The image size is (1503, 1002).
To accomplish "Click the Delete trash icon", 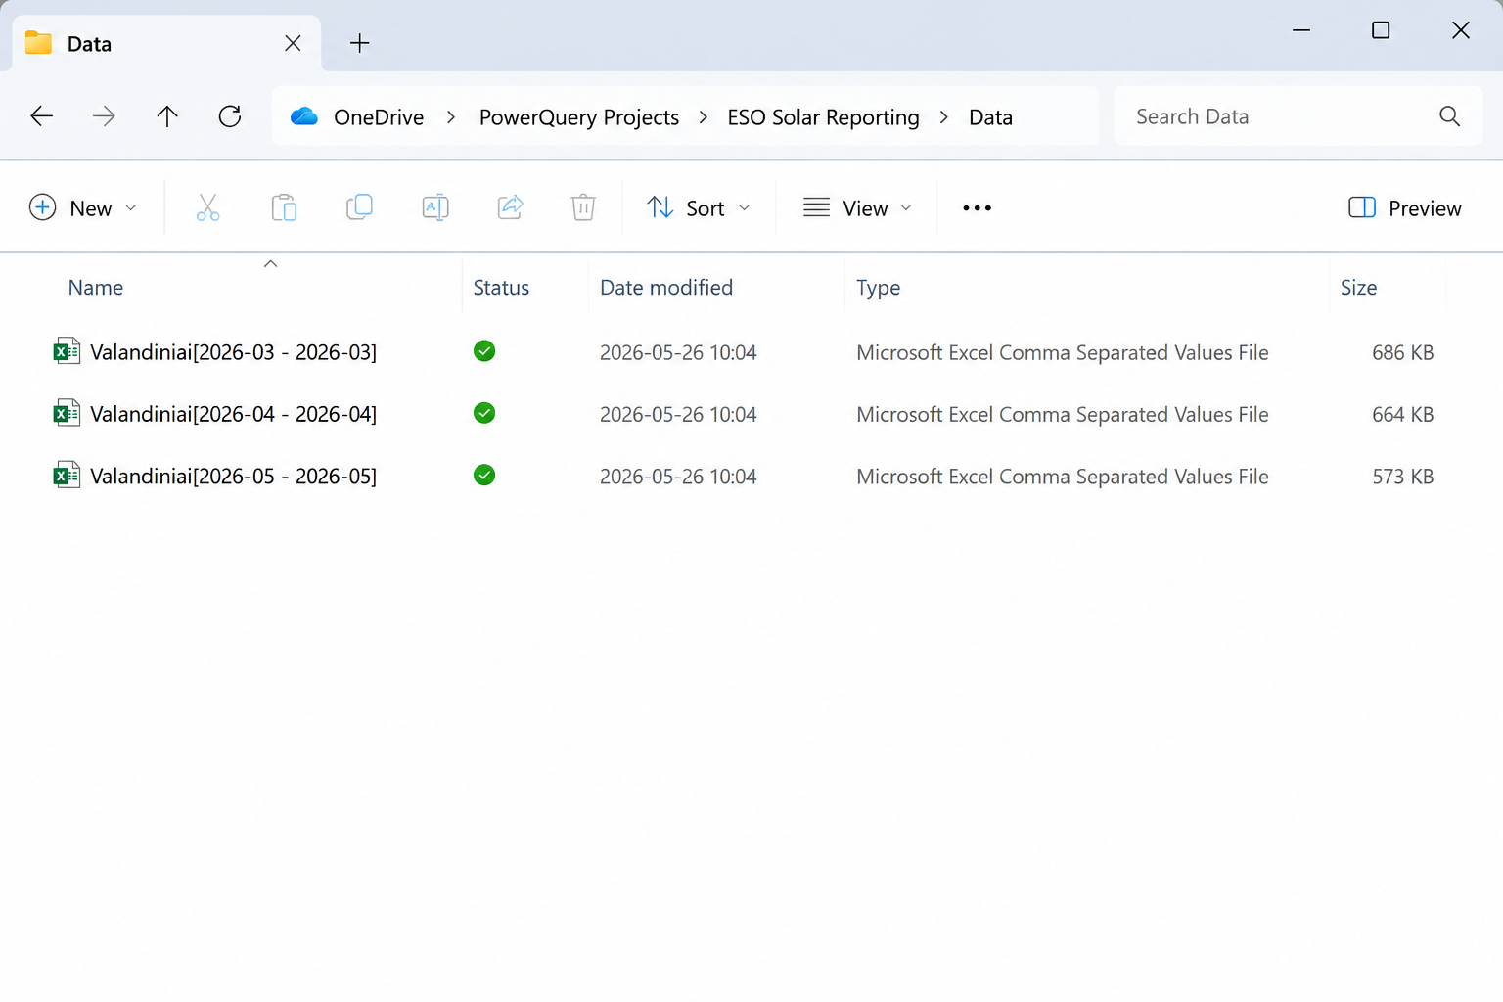I will [x=583, y=207].
